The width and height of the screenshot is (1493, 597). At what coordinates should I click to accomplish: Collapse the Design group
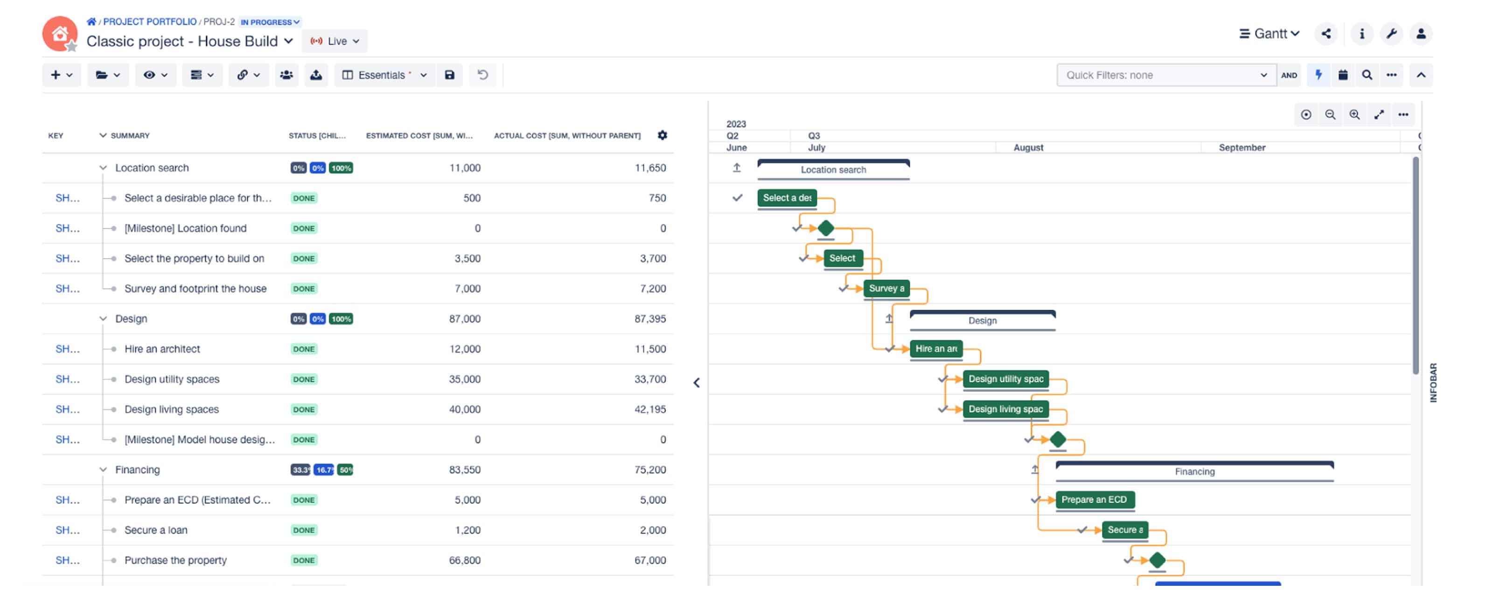[103, 319]
